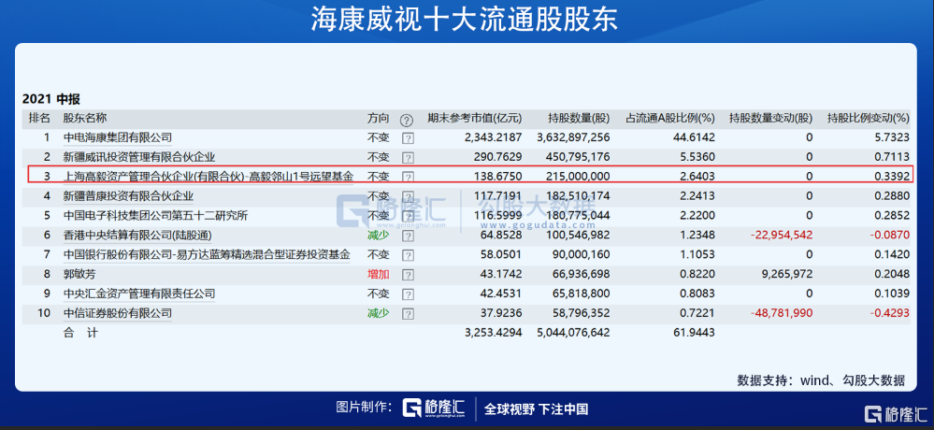
Task: Click the ratio change 5.7323
Action: 892,137
